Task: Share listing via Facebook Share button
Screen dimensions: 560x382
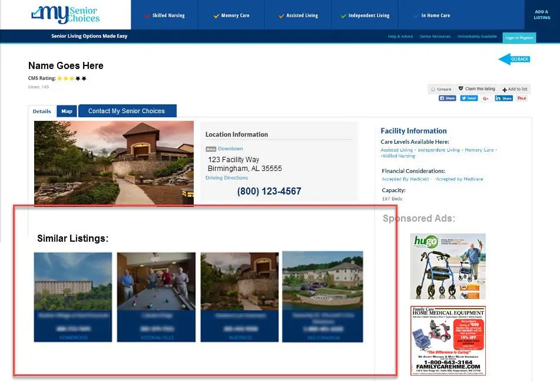Action: click(x=448, y=98)
